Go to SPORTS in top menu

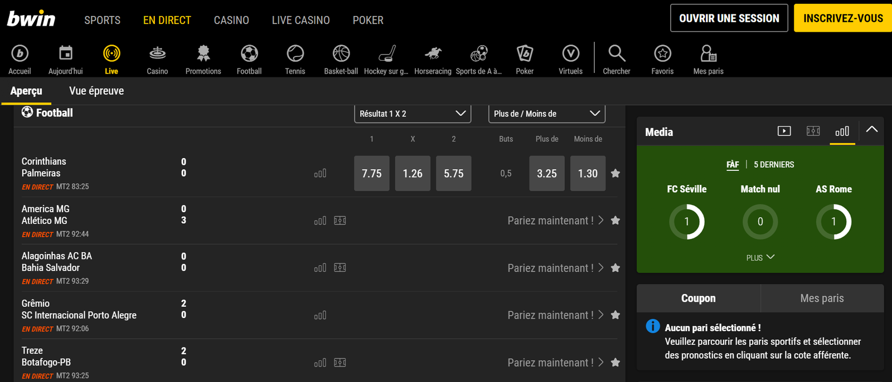[103, 20]
